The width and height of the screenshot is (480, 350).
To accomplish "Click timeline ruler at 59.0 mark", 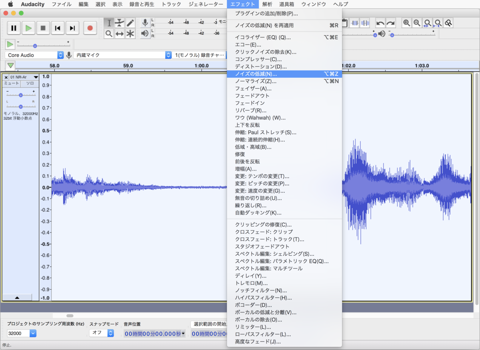I will tap(128, 66).
